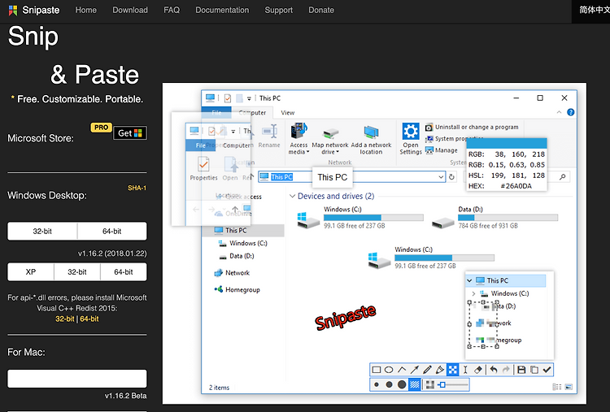Viewport: 610px width, 412px height.
Task: Collapse the Explorer ribbon with the chevron
Action: (x=559, y=112)
